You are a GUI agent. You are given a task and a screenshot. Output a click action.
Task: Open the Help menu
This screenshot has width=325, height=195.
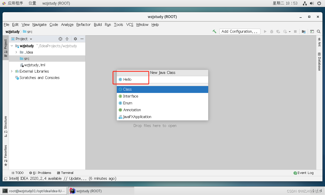(x=155, y=25)
